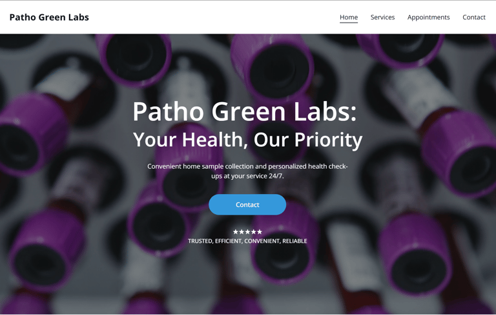
Task: Click the word TRUSTED in the tagline
Action: [x=200, y=241]
